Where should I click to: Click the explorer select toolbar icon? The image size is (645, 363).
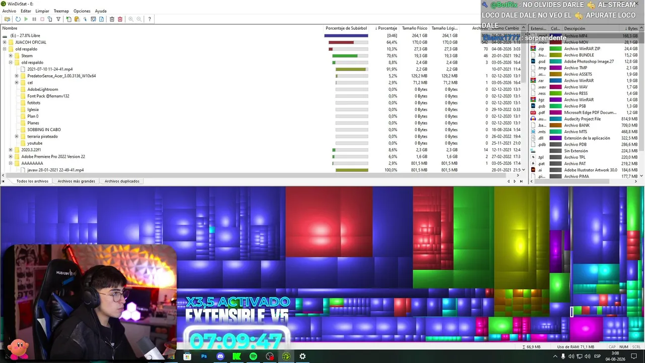point(85,19)
